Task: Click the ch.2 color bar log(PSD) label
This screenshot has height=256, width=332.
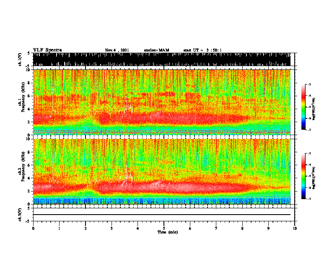Action: click(x=314, y=178)
